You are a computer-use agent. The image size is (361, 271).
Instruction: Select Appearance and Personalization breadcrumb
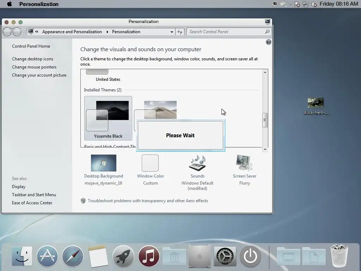(x=72, y=31)
